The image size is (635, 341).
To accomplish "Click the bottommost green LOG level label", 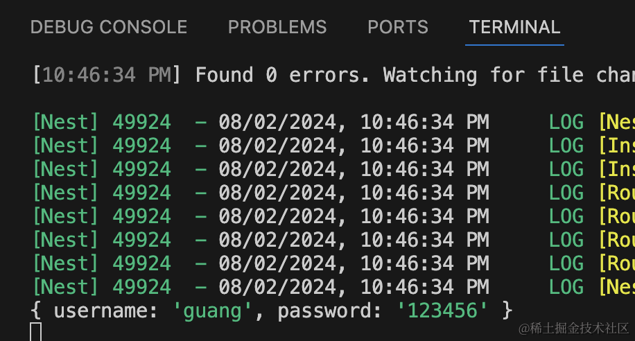I will [566, 287].
